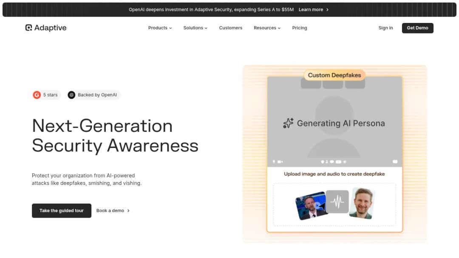Click the '5 stars' badge text
Image resolution: width=459 pixels, height=258 pixels.
tap(50, 95)
